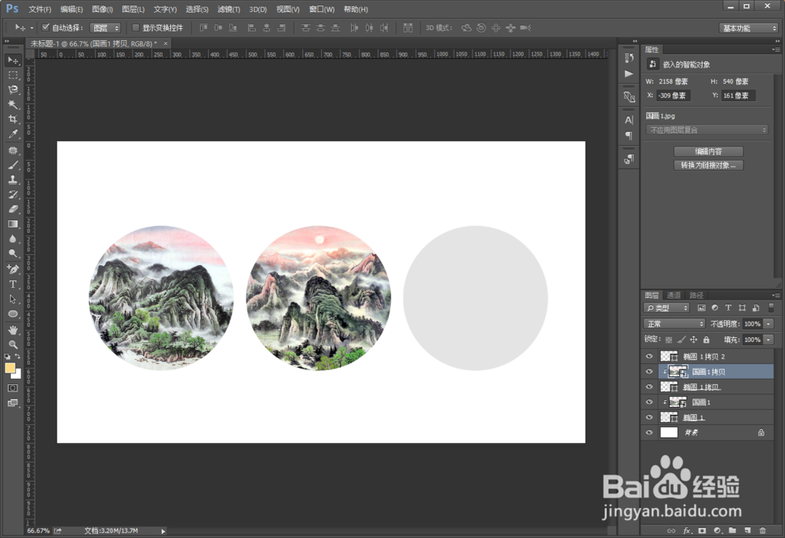Hide the 背景 layer
Screen dimensions: 785x538
pyautogui.click(x=649, y=432)
